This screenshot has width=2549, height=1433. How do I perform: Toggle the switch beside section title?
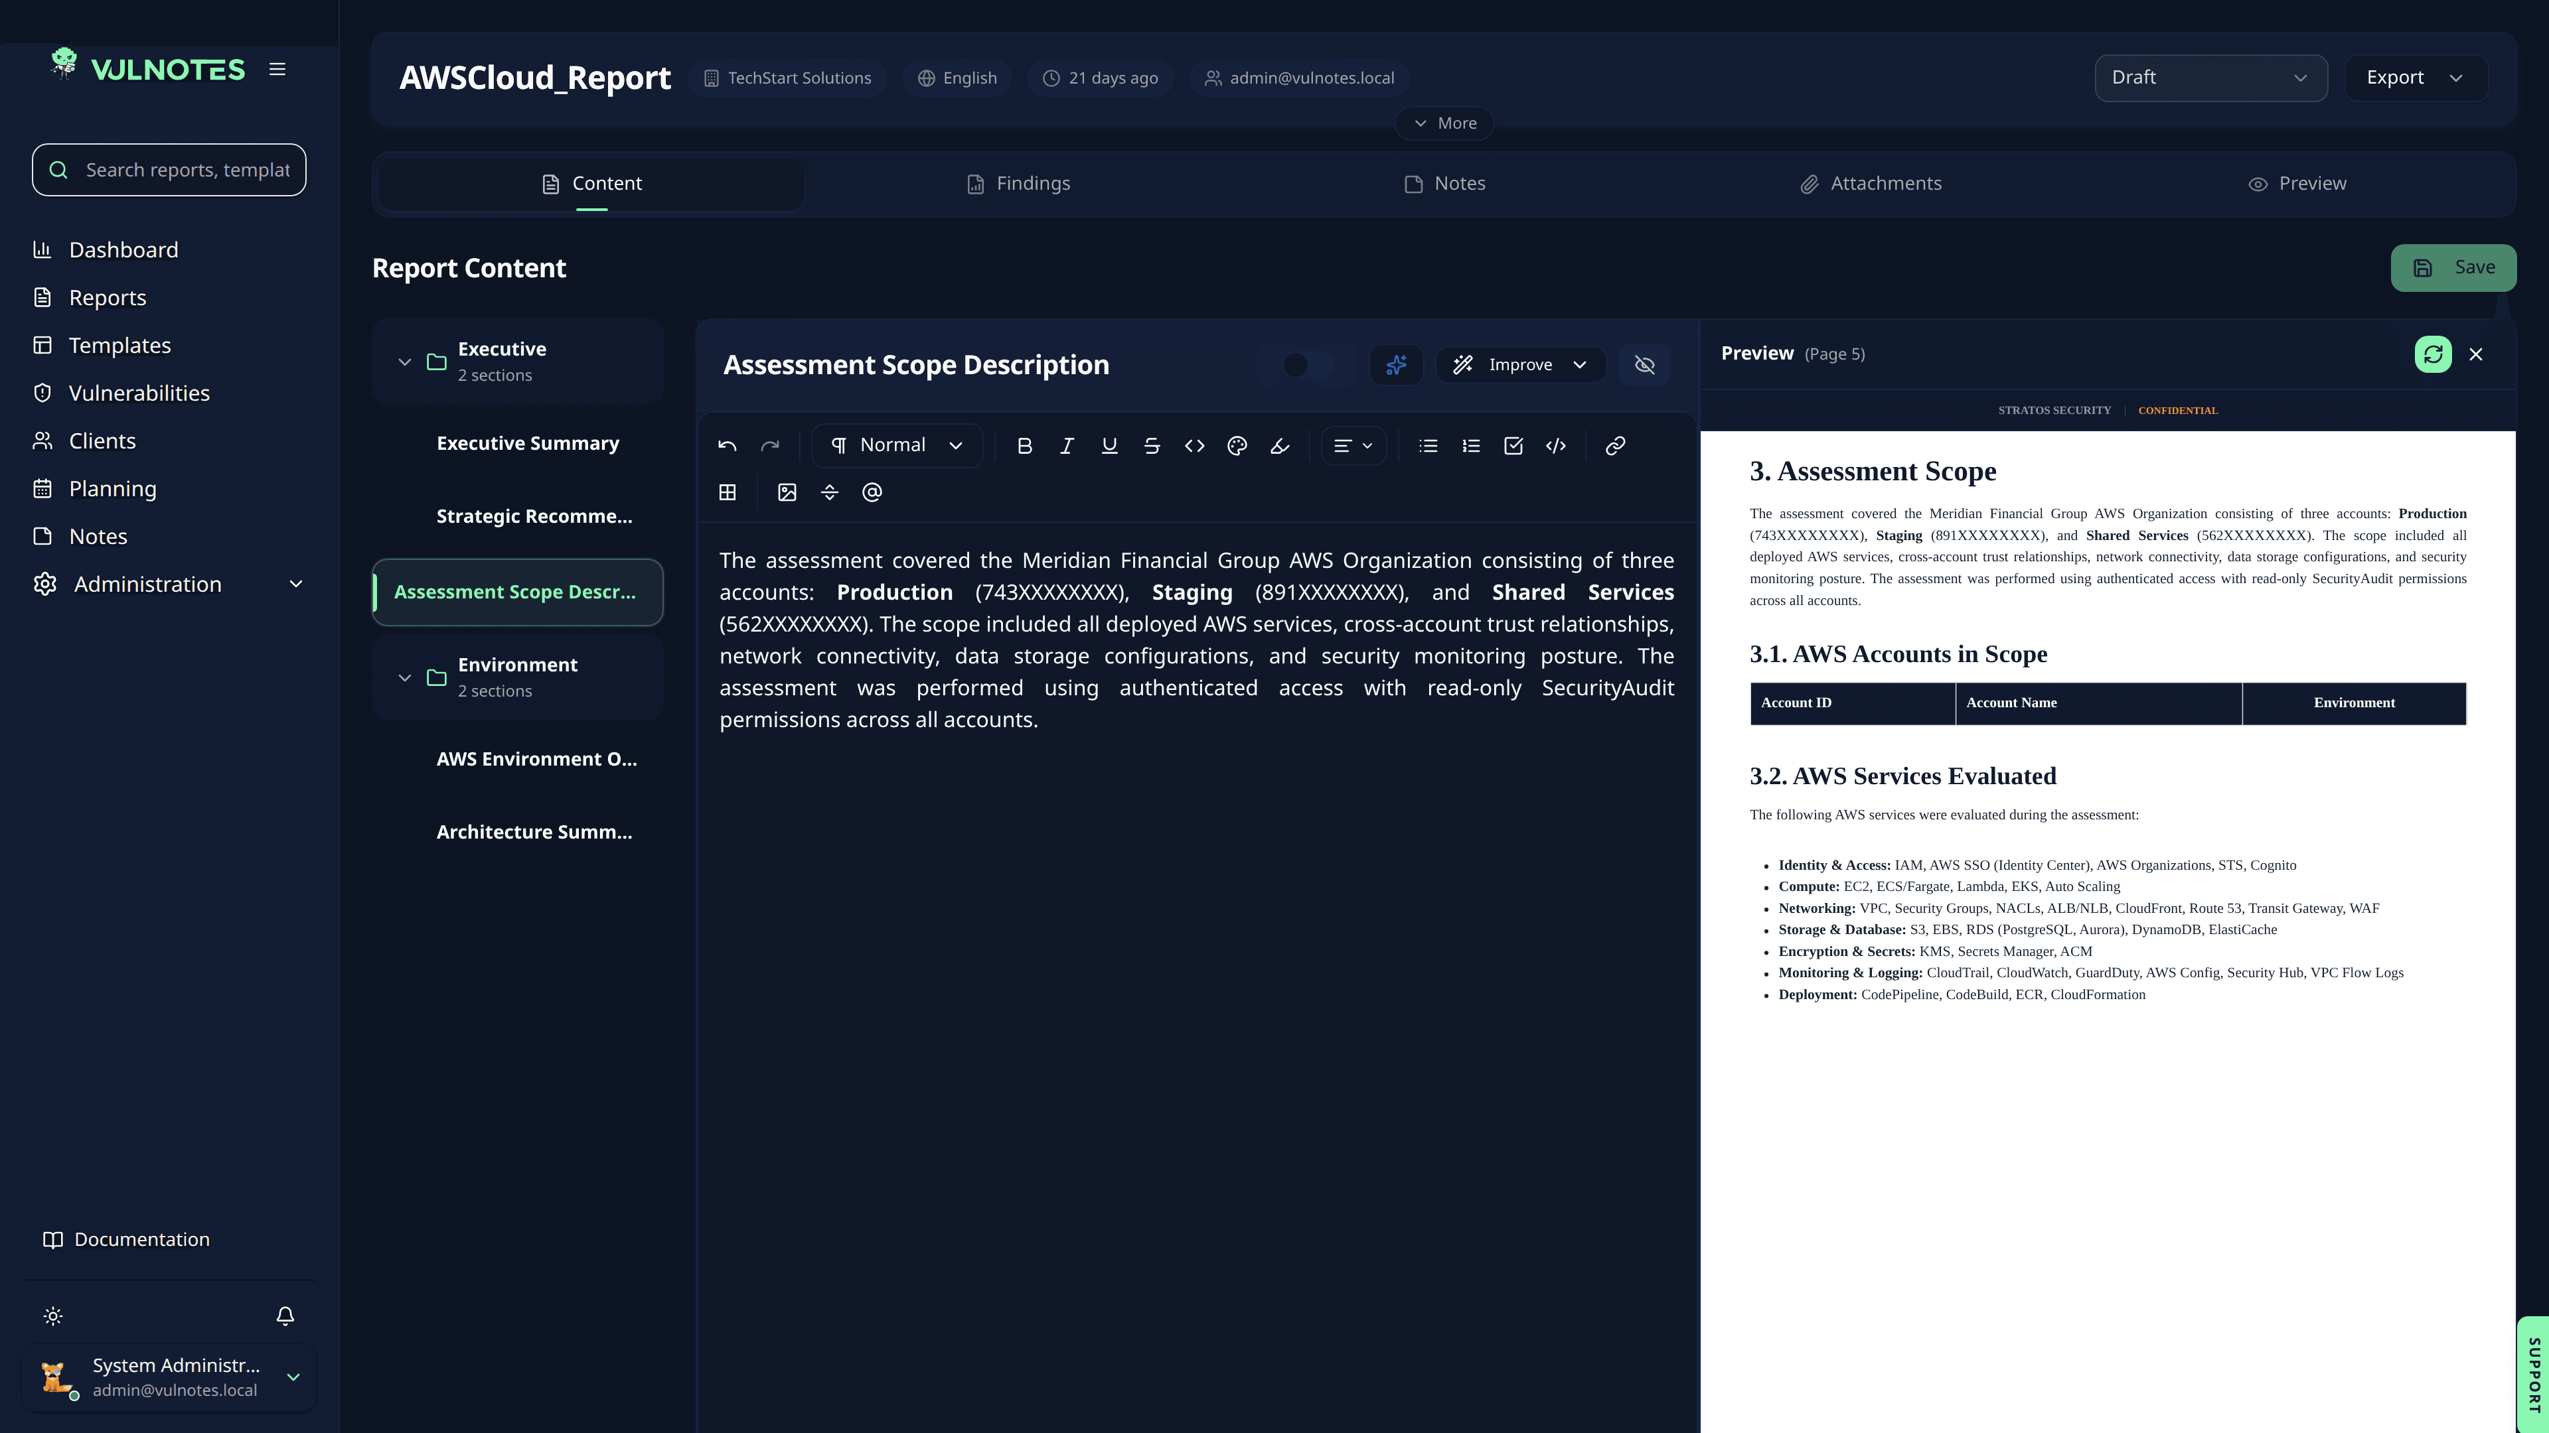[1307, 365]
